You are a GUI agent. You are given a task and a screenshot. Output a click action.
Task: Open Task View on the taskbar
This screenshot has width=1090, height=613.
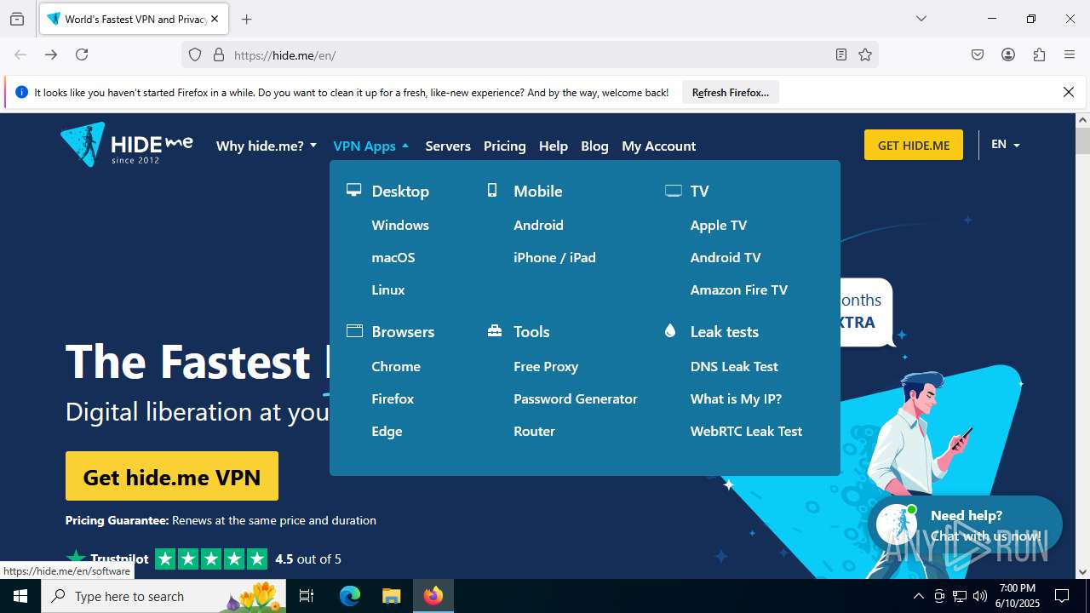[x=307, y=596]
